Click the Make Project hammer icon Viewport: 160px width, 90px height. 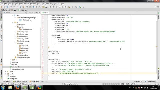coord(40,7)
